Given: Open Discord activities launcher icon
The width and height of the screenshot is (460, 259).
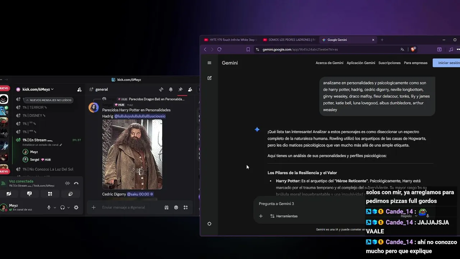Looking at the screenshot, I should click(50, 194).
